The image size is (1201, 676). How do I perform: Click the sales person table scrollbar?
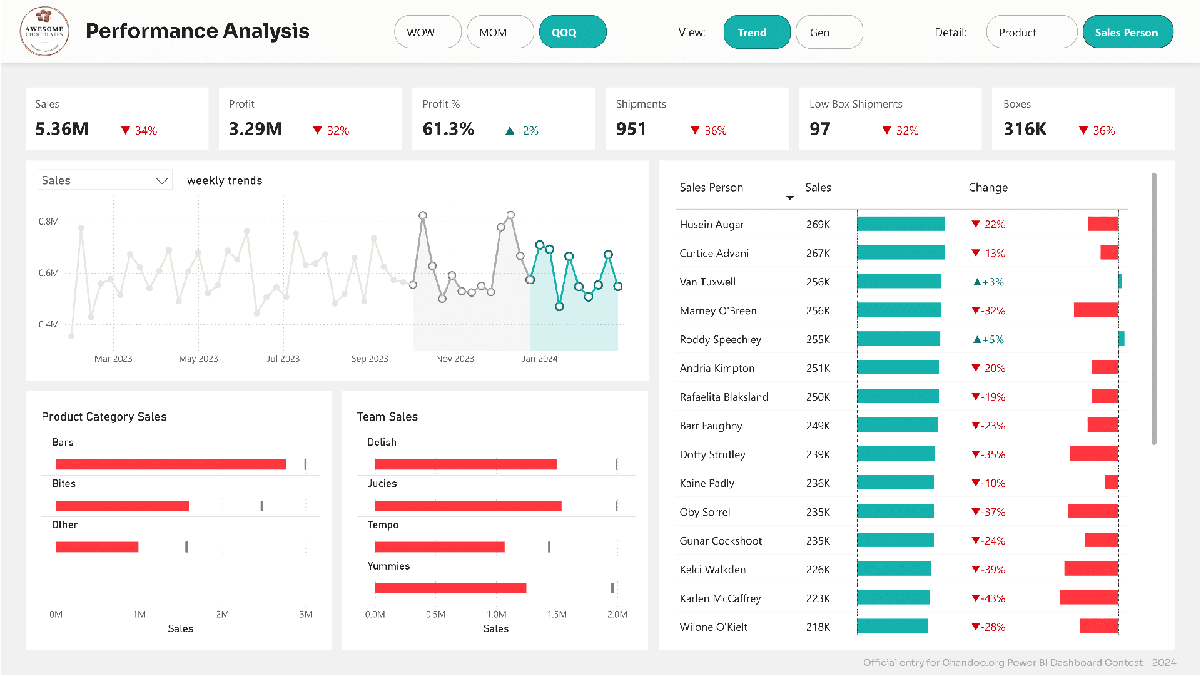click(x=1154, y=309)
